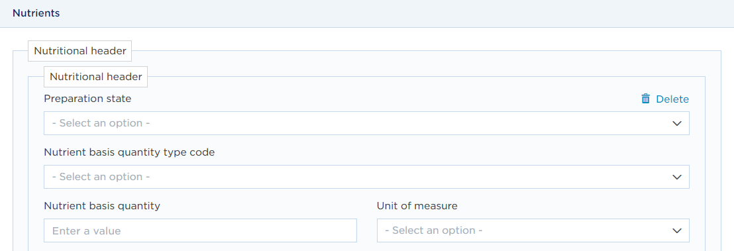734x251 pixels.
Task: Open the Unit of measure dropdown
Action: [x=533, y=230]
